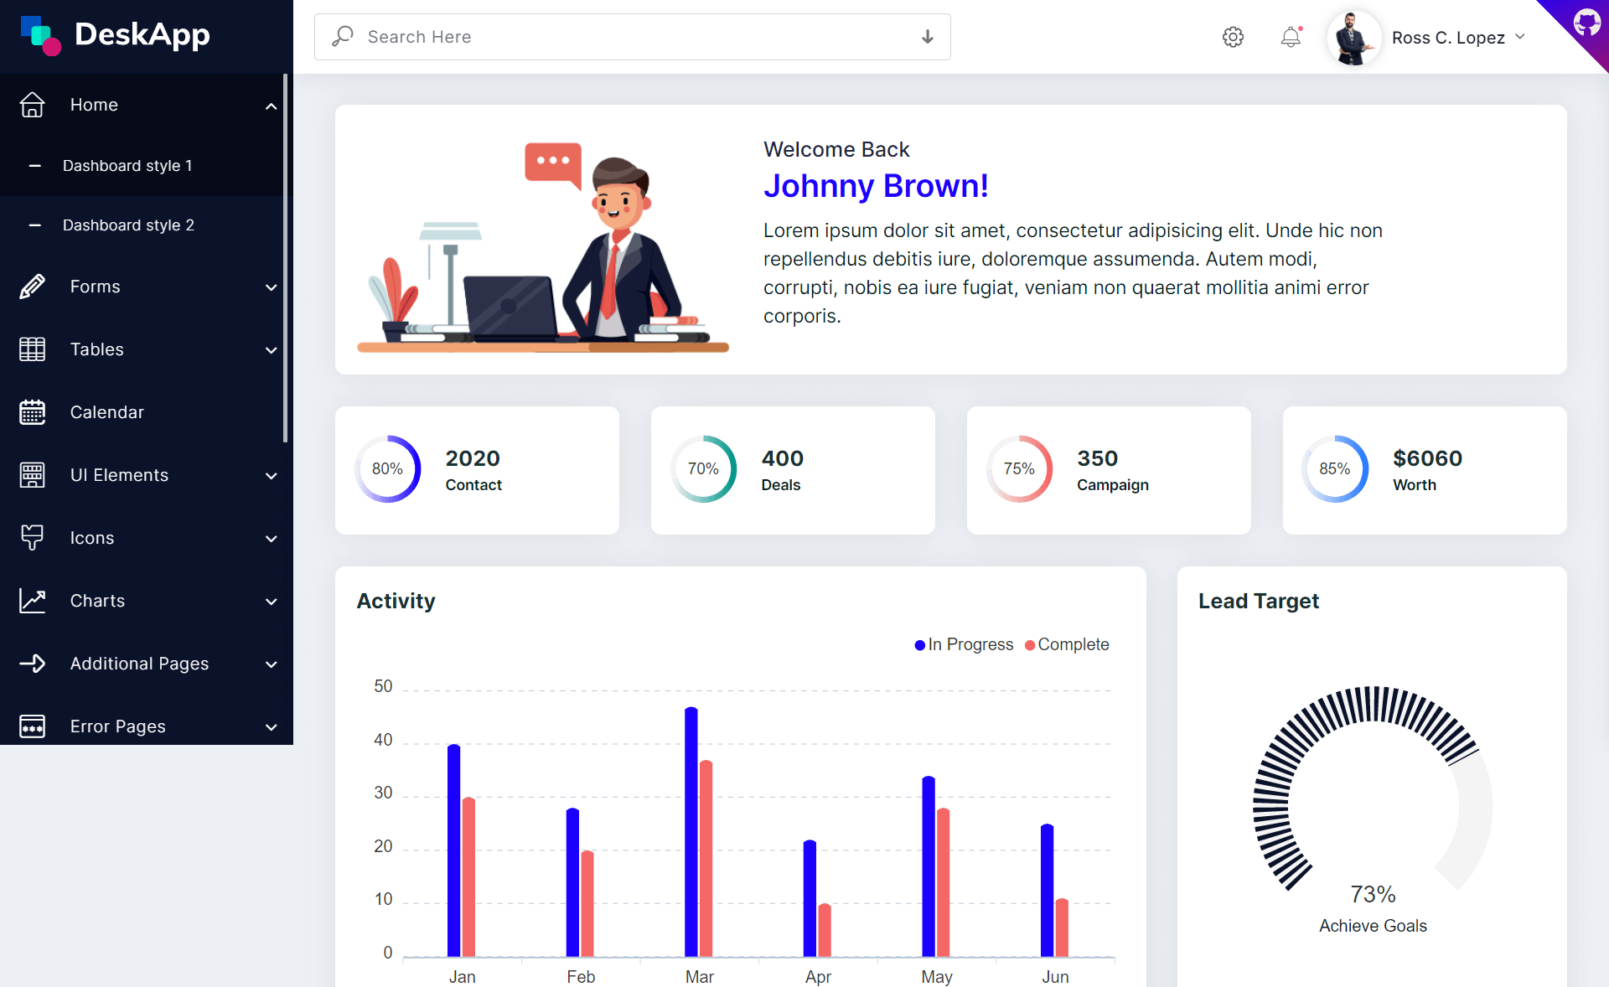Open the Error Pages section
Image resolution: width=1609 pixels, height=987 pixels.
(x=117, y=726)
